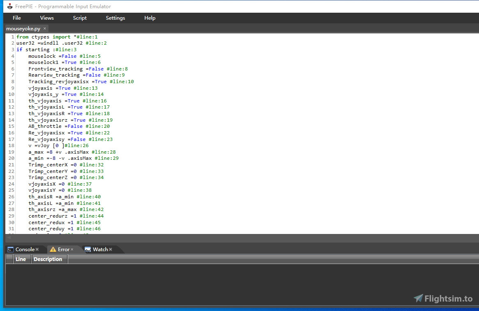Image resolution: width=479 pixels, height=311 pixels.
Task: Open the Help menu
Action: click(150, 18)
